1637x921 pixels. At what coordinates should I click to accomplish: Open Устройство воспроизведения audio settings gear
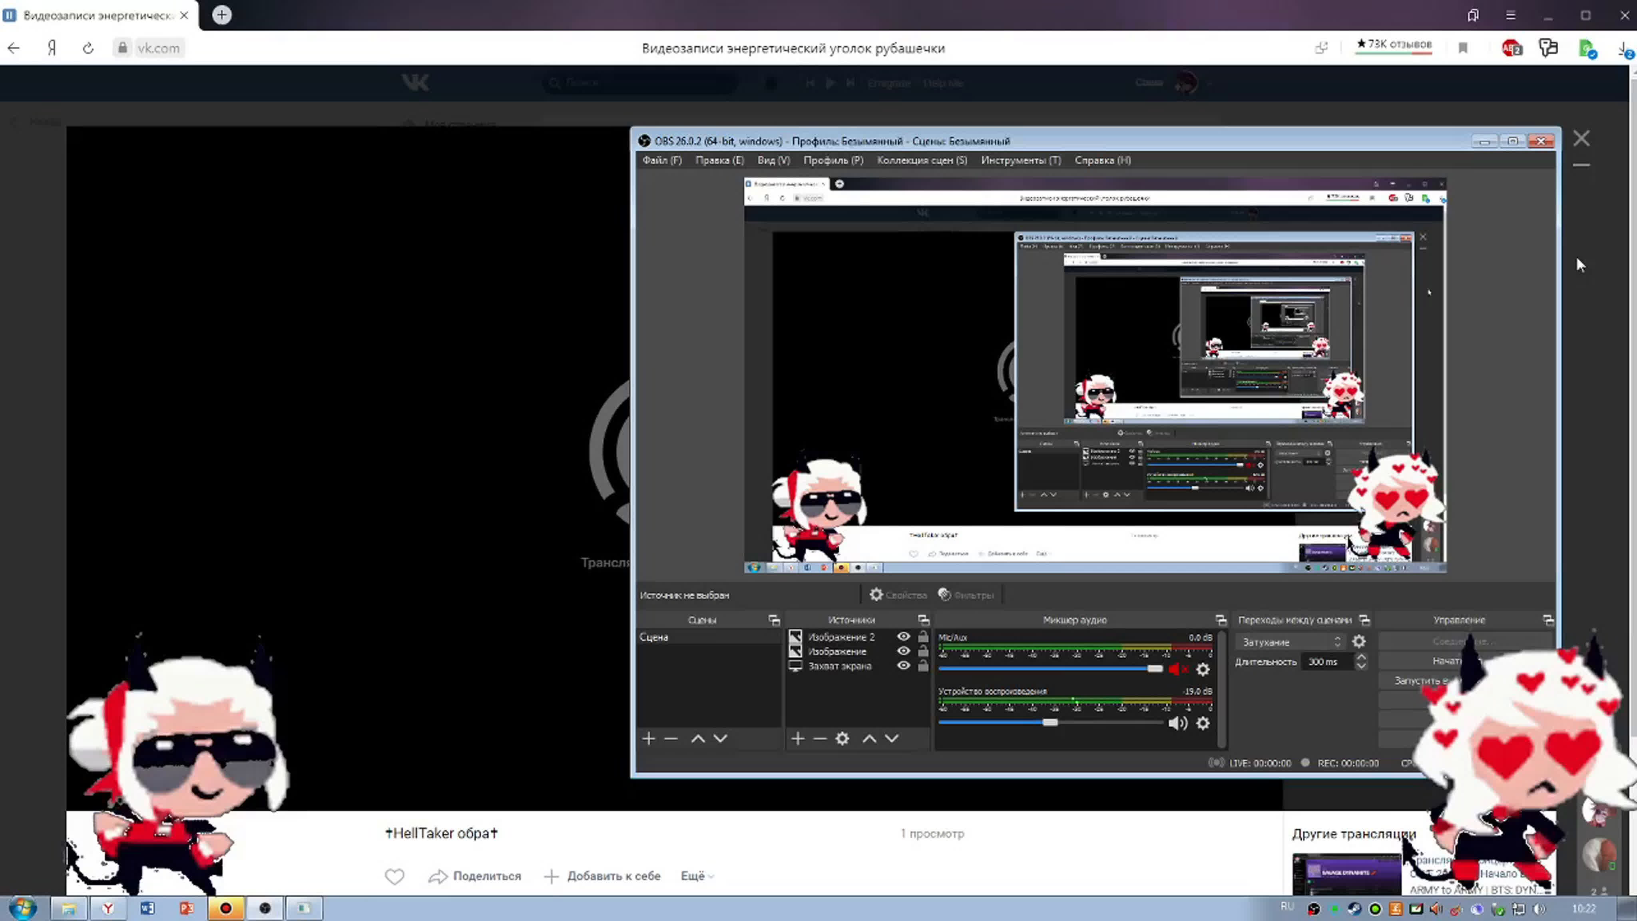click(x=1203, y=723)
